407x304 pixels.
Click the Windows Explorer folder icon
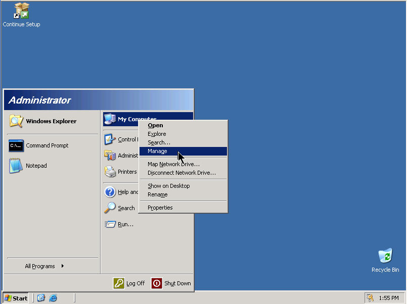click(x=16, y=121)
